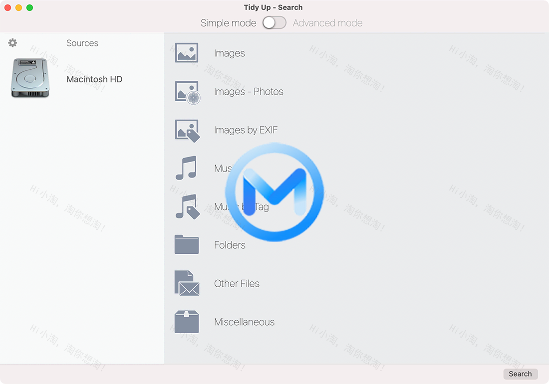Select the "Images" label

[x=230, y=53]
